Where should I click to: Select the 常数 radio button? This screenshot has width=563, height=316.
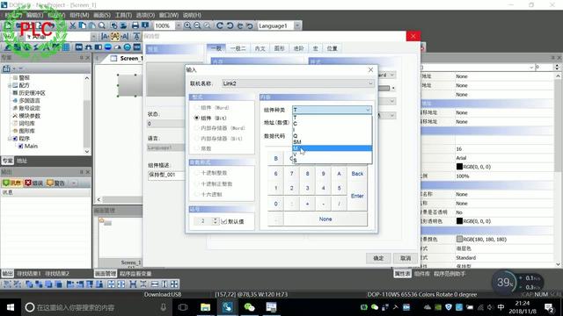(x=196, y=148)
